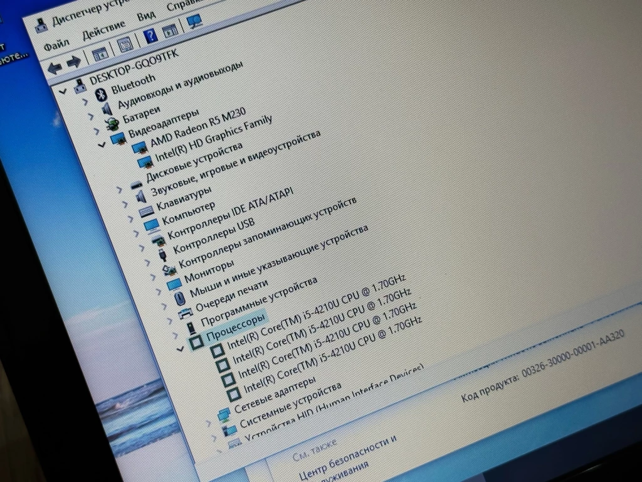Expand the Bluetooth category
This screenshot has width=642, height=482.
[x=85, y=101]
